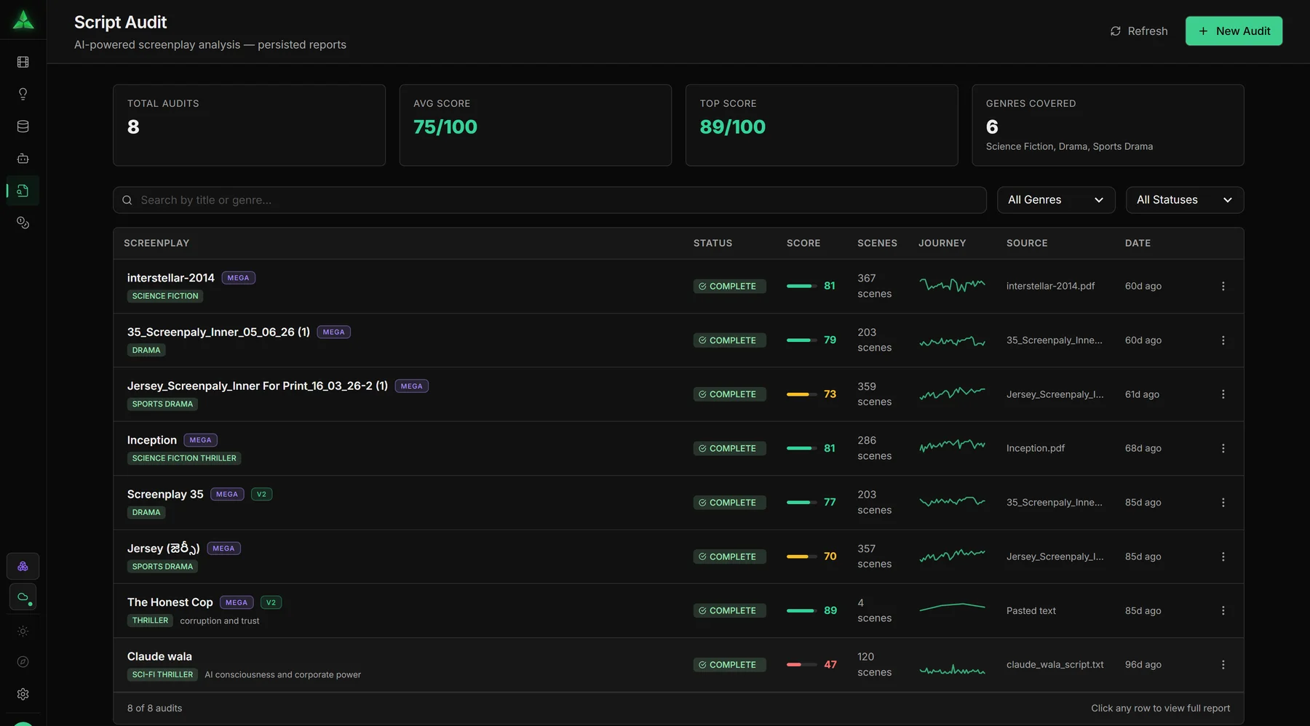The image size is (1310, 726).
Task: Open the coins credits sidebar section
Action: 23,223
